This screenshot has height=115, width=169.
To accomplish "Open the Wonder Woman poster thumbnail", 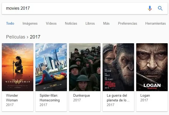I will pos(18,67).
